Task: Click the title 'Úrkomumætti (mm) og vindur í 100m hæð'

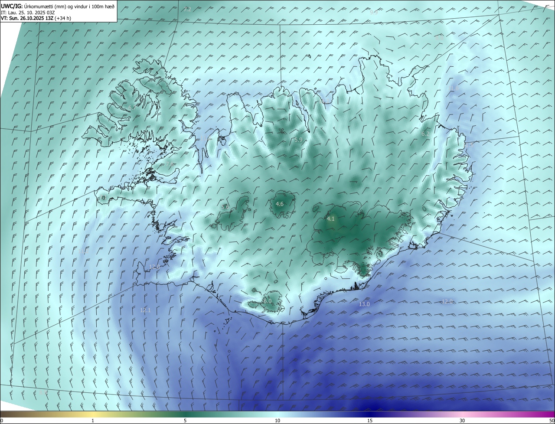Action: click(69, 7)
